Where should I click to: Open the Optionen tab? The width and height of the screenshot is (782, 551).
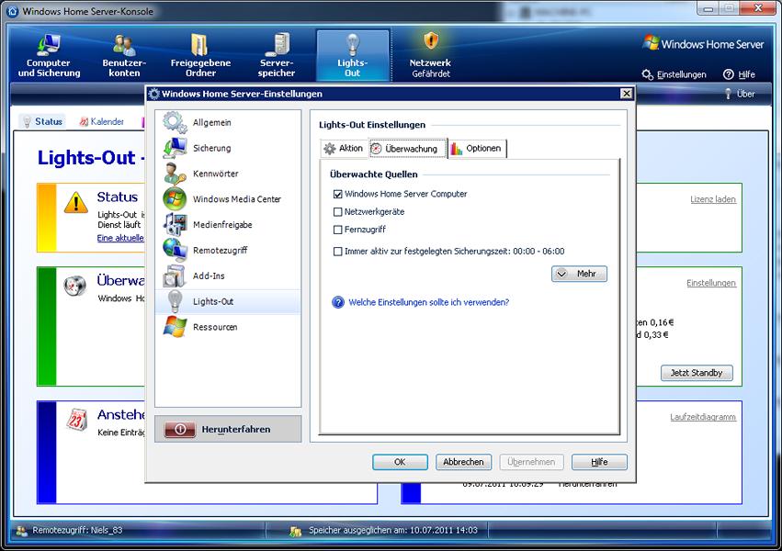coord(477,149)
